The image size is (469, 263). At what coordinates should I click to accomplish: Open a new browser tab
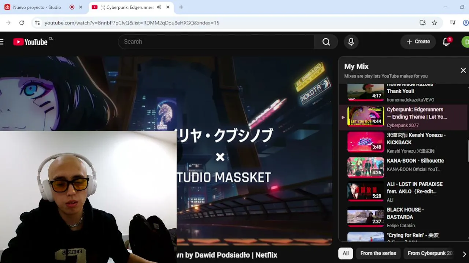[181, 7]
